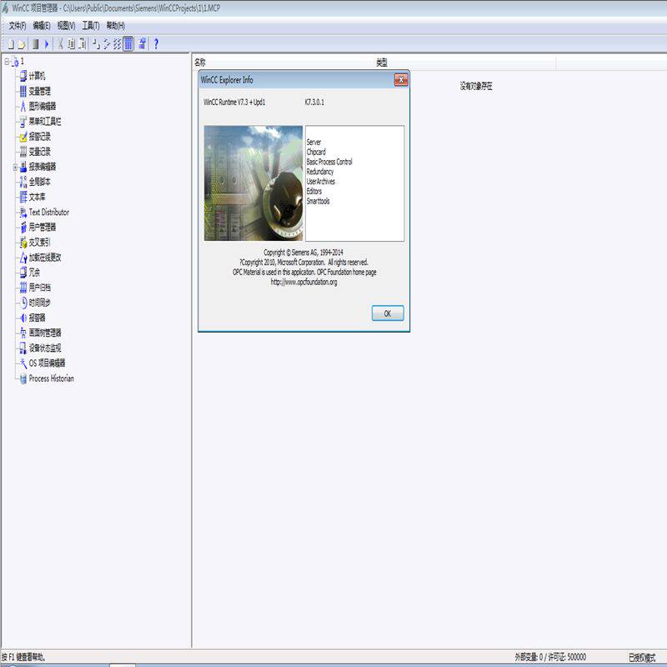The width and height of the screenshot is (667, 667).
Task: Select 设备状态监视 in the project tree
Action: coord(45,348)
